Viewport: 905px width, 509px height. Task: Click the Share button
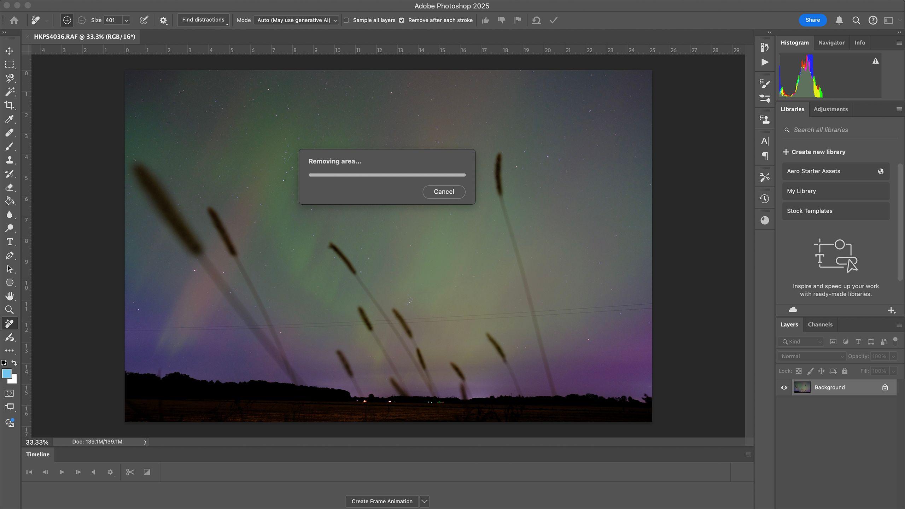point(812,20)
